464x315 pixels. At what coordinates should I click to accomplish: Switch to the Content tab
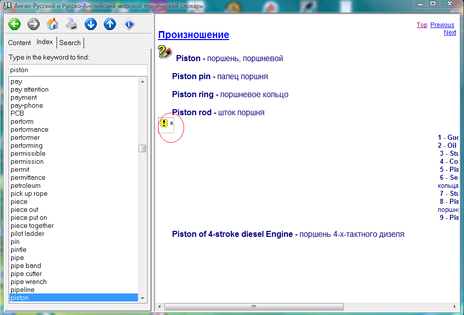pos(20,43)
